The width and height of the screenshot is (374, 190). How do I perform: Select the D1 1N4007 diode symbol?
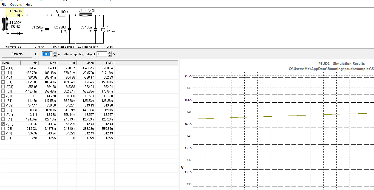pyautogui.click(x=19, y=15)
